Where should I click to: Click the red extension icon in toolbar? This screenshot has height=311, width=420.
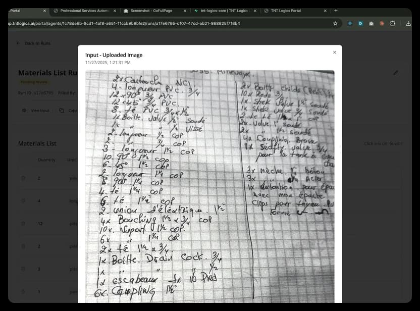pyautogui.click(x=382, y=23)
